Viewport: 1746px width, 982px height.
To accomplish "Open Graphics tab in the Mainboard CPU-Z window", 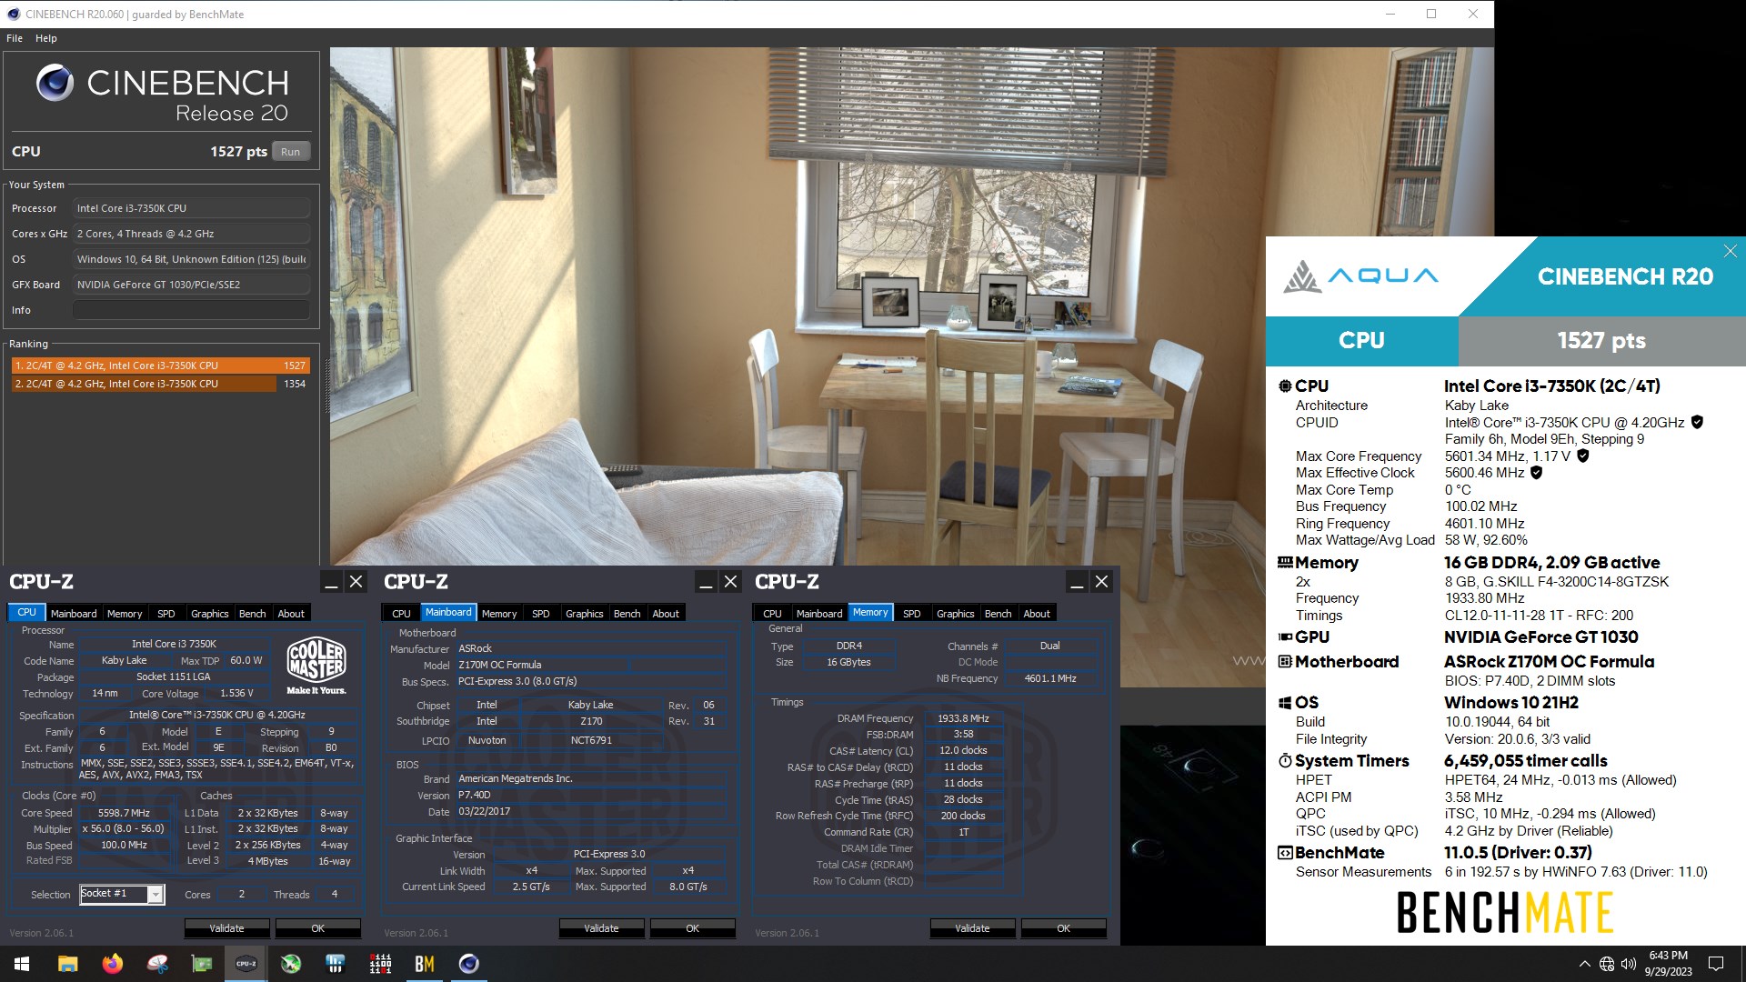I will pos(585,614).
